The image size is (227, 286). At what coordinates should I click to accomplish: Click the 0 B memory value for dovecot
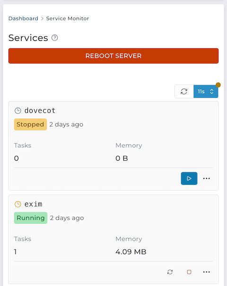[x=122, y=158]
